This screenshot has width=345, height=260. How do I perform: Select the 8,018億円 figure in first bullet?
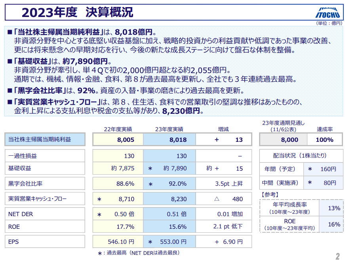pyautogui.click(x=134, y=32)
